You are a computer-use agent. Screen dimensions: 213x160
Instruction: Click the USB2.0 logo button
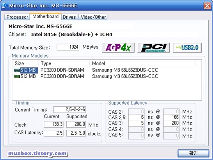[187, 47]
